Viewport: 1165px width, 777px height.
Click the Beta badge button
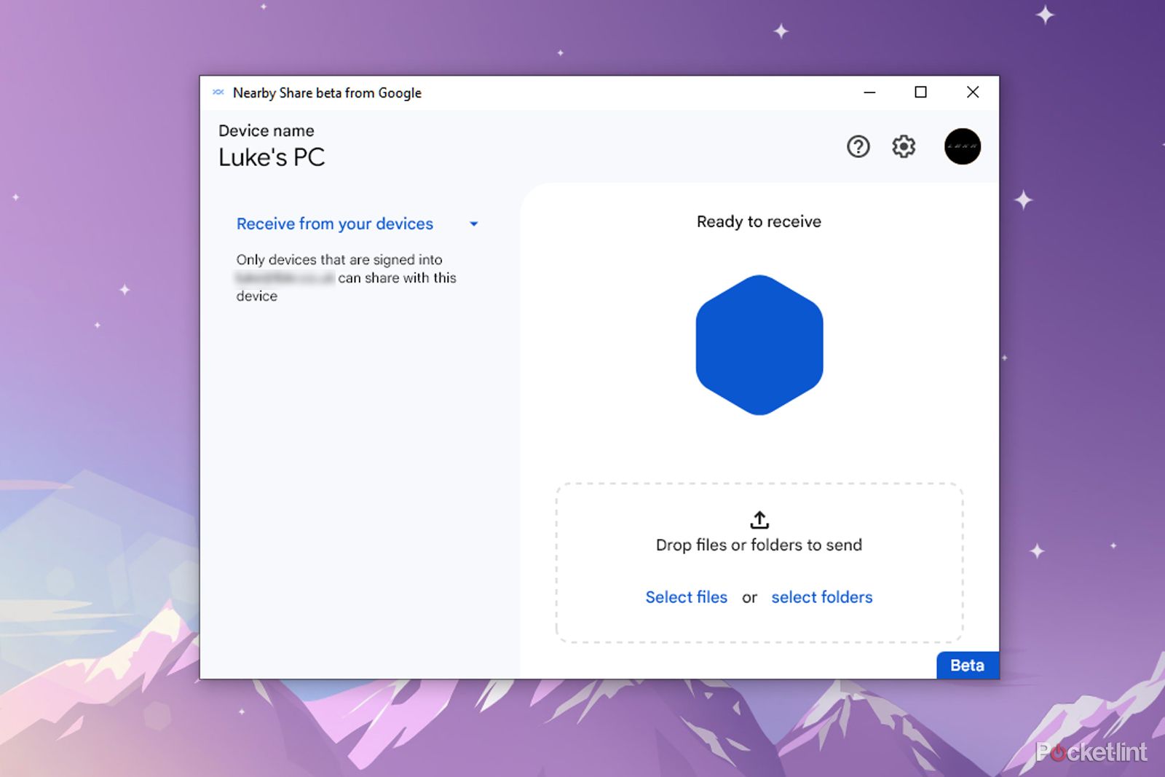967,666
